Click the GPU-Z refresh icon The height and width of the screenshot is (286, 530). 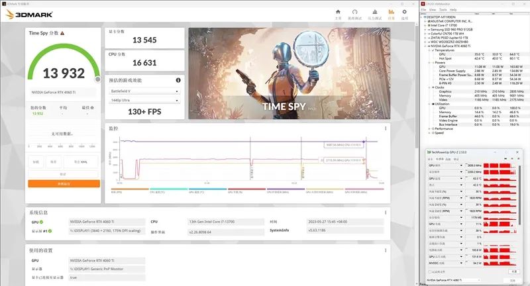511,159
